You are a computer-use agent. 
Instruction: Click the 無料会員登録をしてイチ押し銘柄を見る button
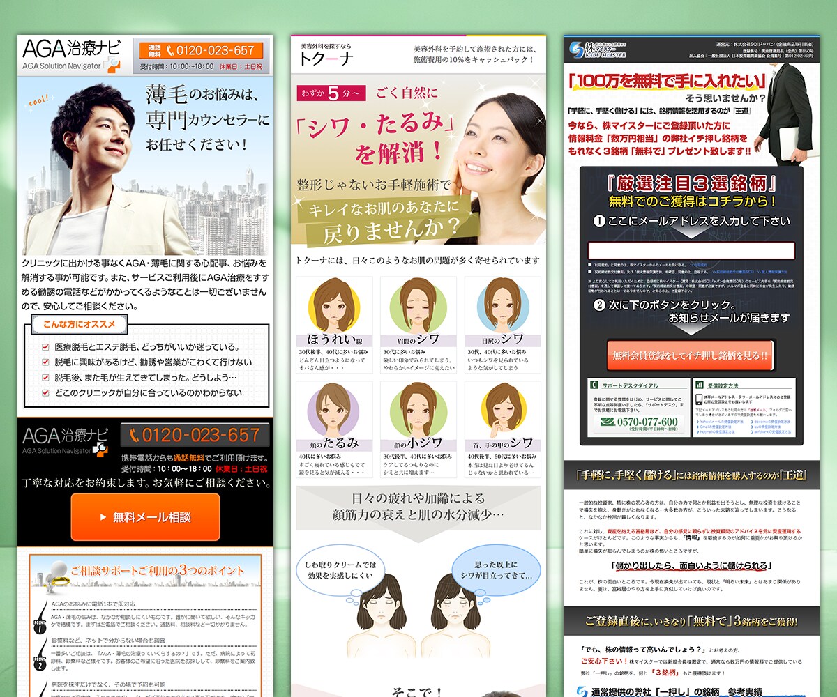[x=690, y=355]
